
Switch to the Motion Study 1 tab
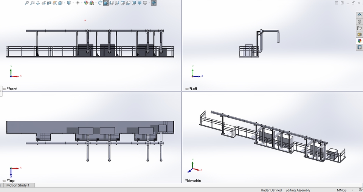[18, 185]
